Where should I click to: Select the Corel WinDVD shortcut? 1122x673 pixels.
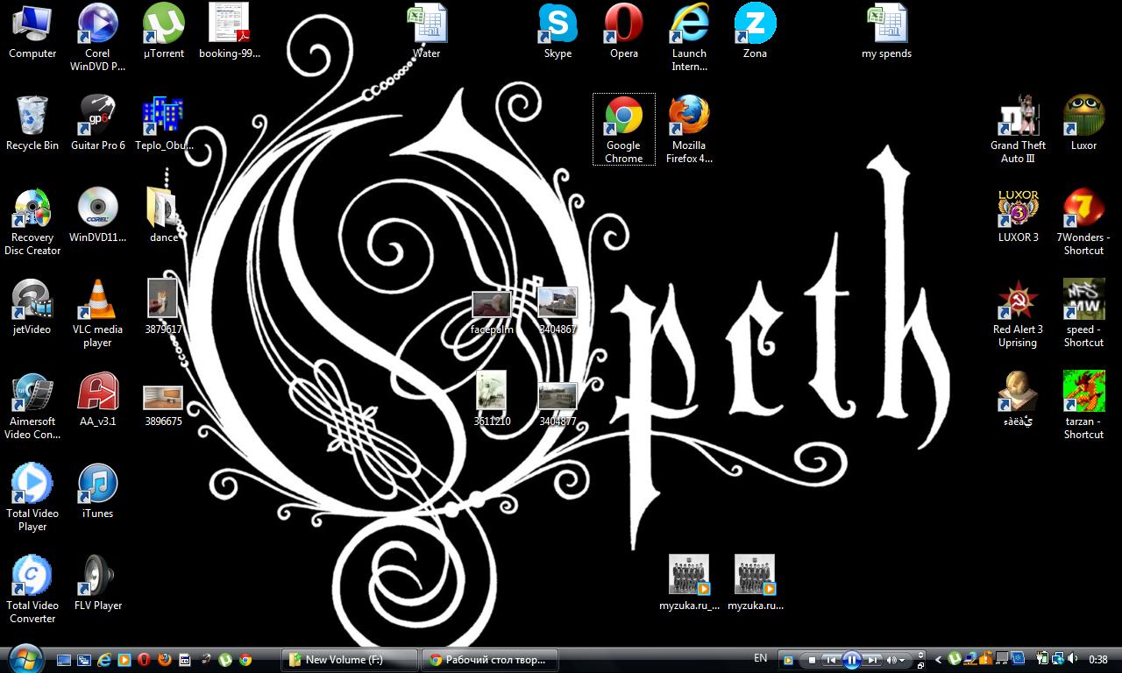[x=97, y=38]
